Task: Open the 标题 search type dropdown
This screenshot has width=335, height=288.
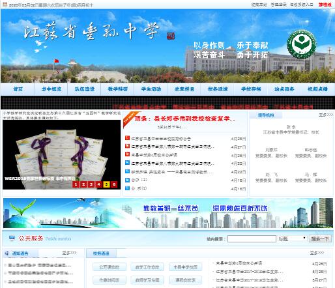Action: coord(292,239)
